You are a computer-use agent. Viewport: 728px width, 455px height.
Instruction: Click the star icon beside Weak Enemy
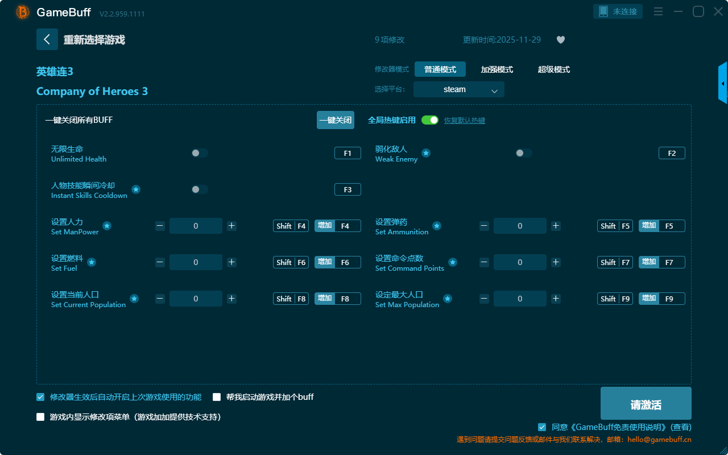(425, 153)
